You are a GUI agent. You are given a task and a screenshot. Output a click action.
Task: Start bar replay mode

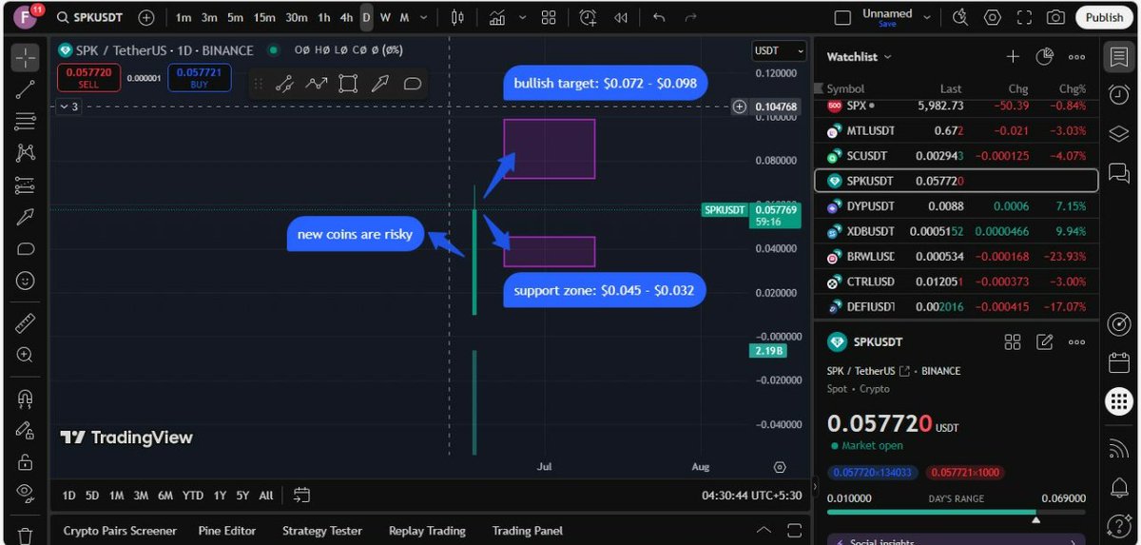[621, 17]
